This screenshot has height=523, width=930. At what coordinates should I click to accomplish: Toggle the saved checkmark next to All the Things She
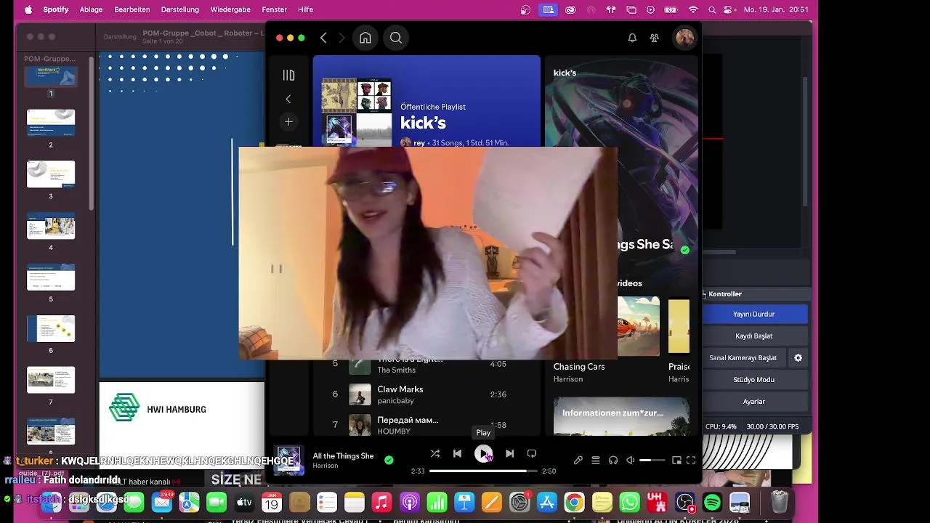click(x=389, y=460)
